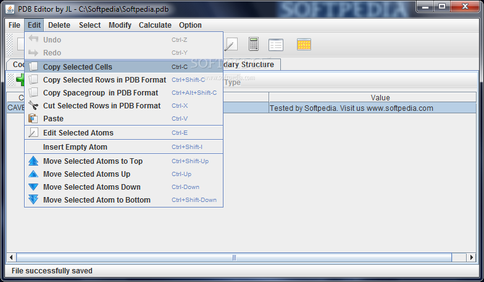Open the Modify menu

(x=120, y=25)
